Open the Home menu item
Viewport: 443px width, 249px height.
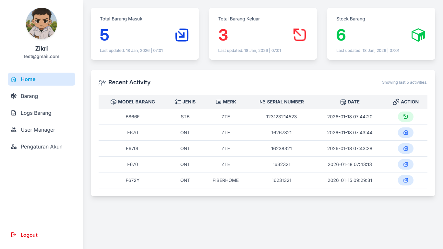(42, 79)
